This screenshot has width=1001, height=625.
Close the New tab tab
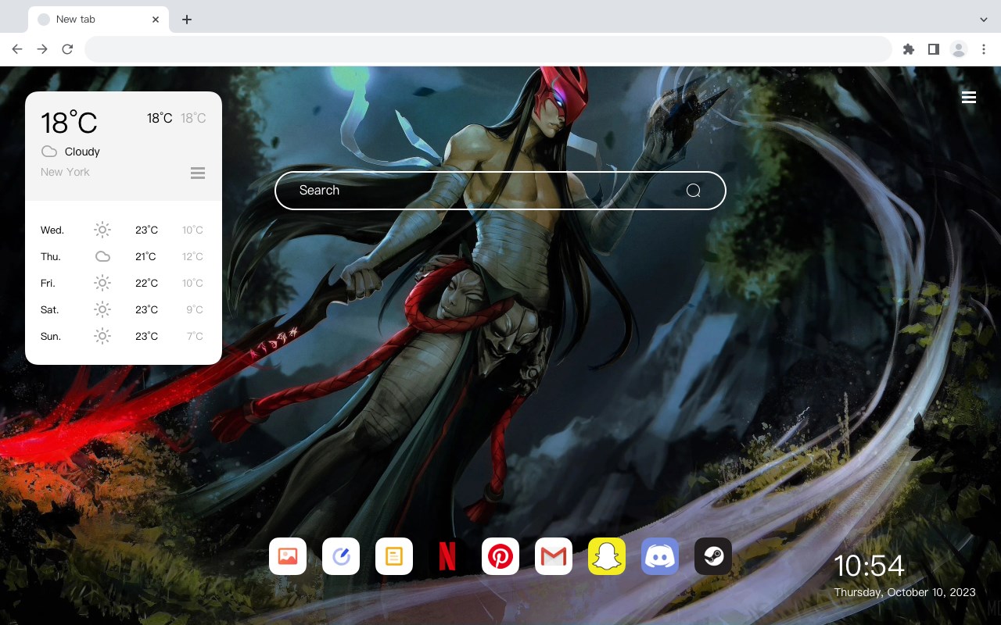(156, 20)
